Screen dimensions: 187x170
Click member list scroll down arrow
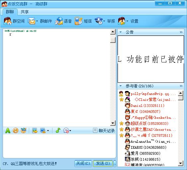click(181, 163)
